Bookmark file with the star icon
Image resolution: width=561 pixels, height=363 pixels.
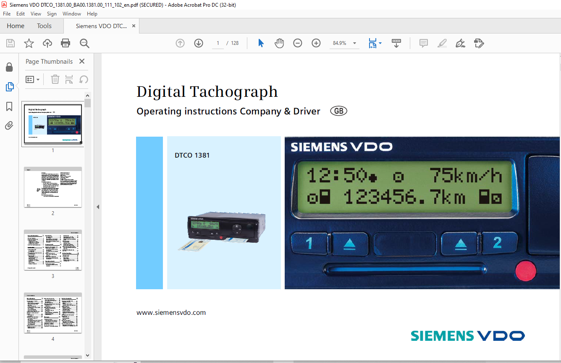(29, 43)
